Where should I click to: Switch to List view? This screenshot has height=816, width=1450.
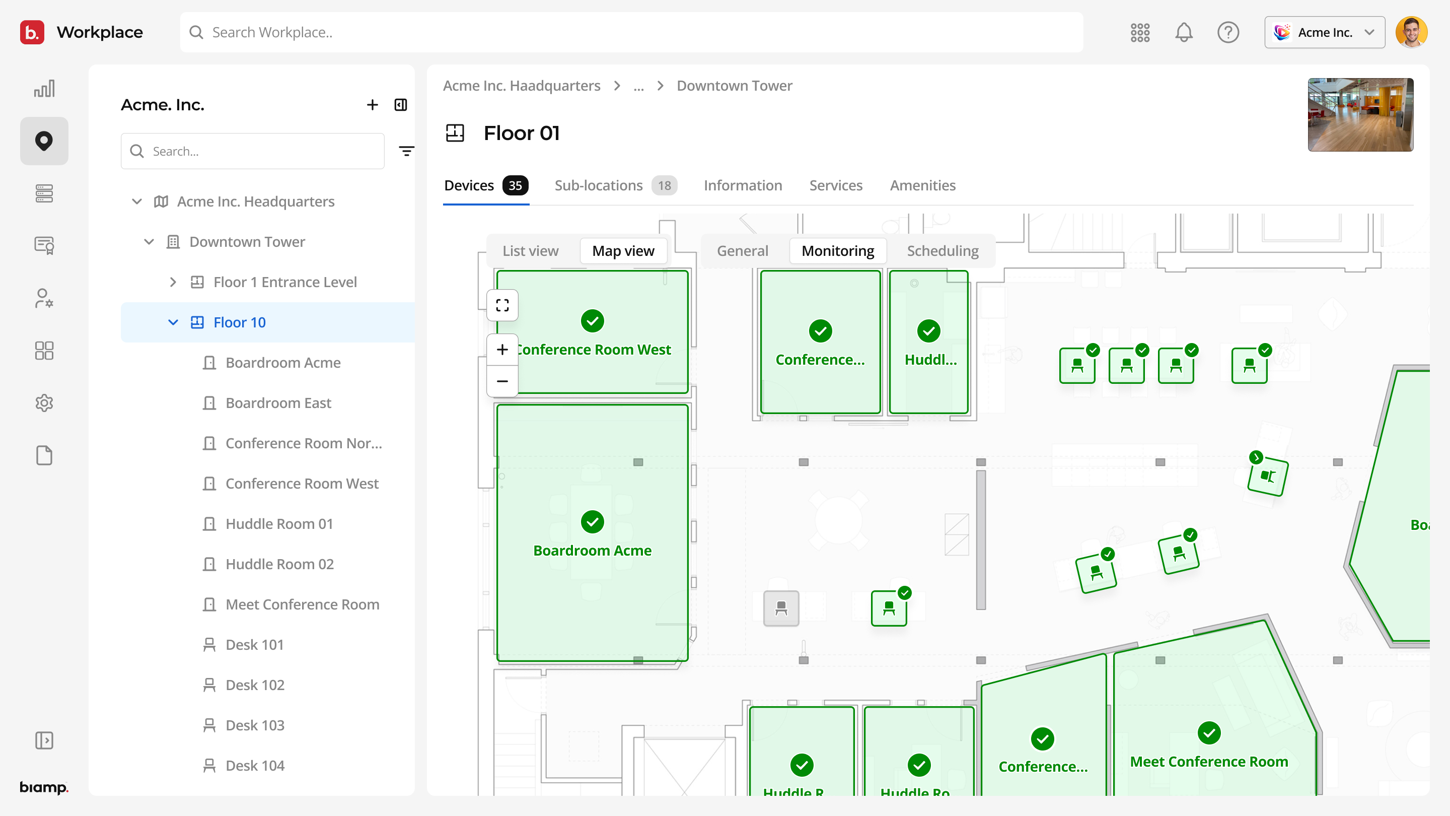coord(530,251)
